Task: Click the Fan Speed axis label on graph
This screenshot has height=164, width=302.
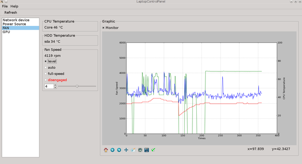Action: coord(116,88)
